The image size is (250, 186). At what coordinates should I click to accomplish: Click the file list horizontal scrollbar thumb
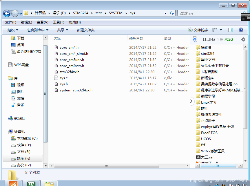point(107,166)
